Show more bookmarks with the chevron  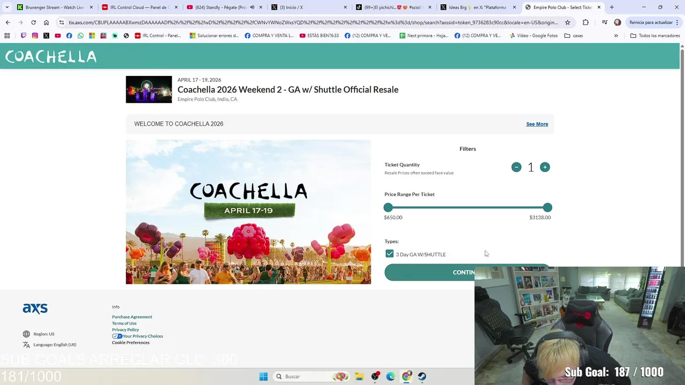point(616,36)
